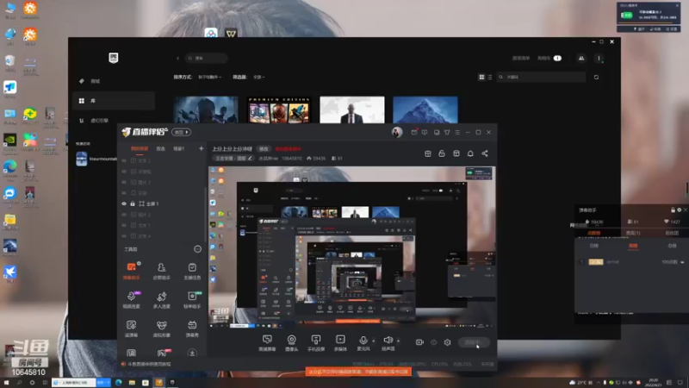Viewport: 689px width, 388px height.
Task: Click the share icon in stream header
Action: pos(485,153)
